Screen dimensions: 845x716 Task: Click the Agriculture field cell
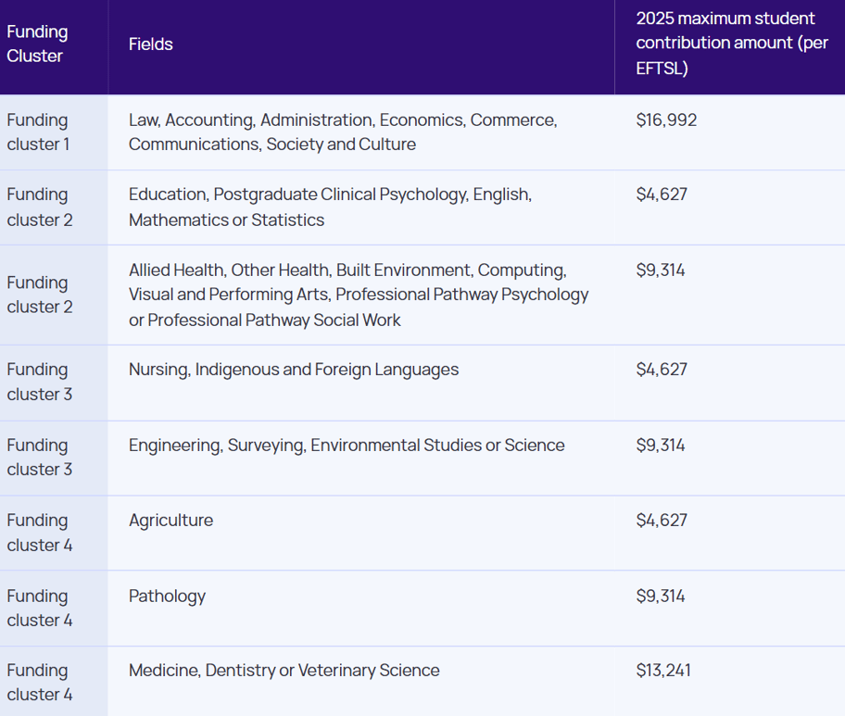170,521
